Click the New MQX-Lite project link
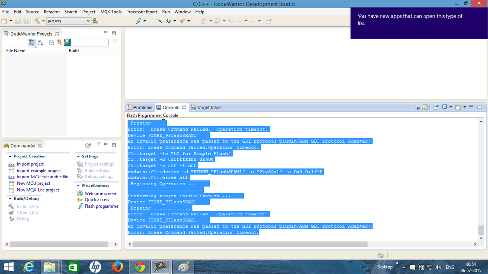The width and height of the screenshot is (488, 274). pyautogui.click(x=38, y=190)
